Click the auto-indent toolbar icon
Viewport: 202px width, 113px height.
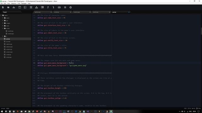42,7
